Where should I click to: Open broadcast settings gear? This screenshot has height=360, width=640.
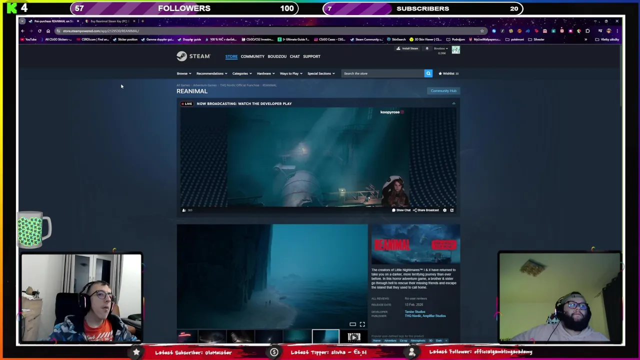tap(444, 210)
